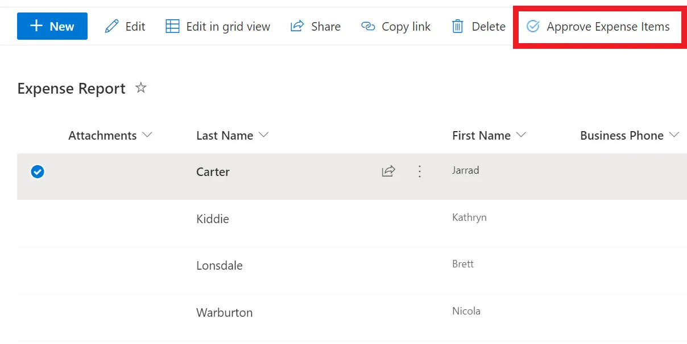Screen dimensions: 687x344
Task: Click the Approve Expense Items text label
Action: point(608,26)
